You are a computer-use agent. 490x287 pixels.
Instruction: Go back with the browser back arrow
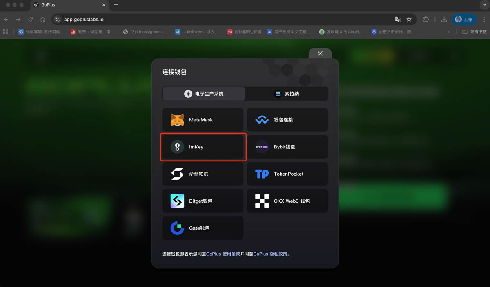click(7, 19)
